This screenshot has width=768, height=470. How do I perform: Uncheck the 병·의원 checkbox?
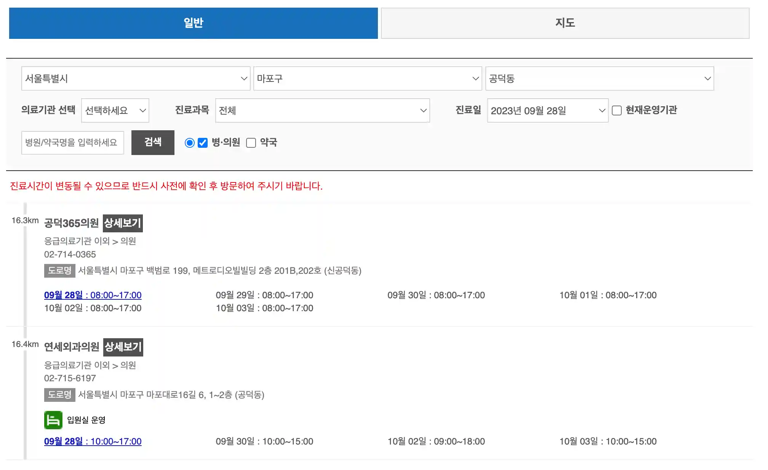click(202, 143)
